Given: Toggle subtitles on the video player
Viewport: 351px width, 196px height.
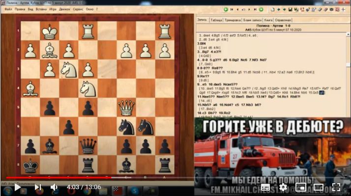Looking at the screenshot, I should pyautogui.click(x=265, y=187).
